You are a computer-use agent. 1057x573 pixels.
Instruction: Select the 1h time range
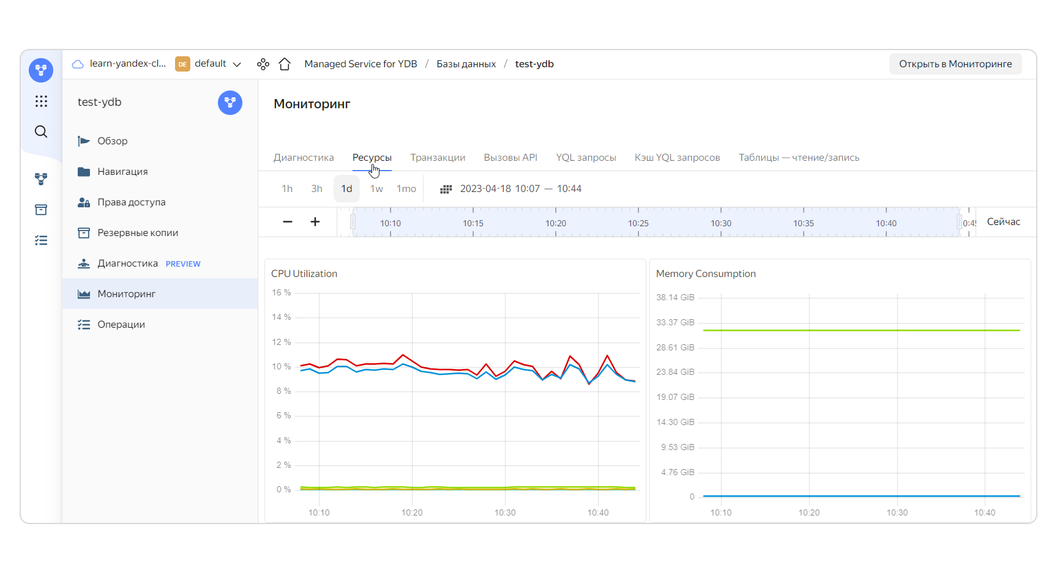pos(287,189)
